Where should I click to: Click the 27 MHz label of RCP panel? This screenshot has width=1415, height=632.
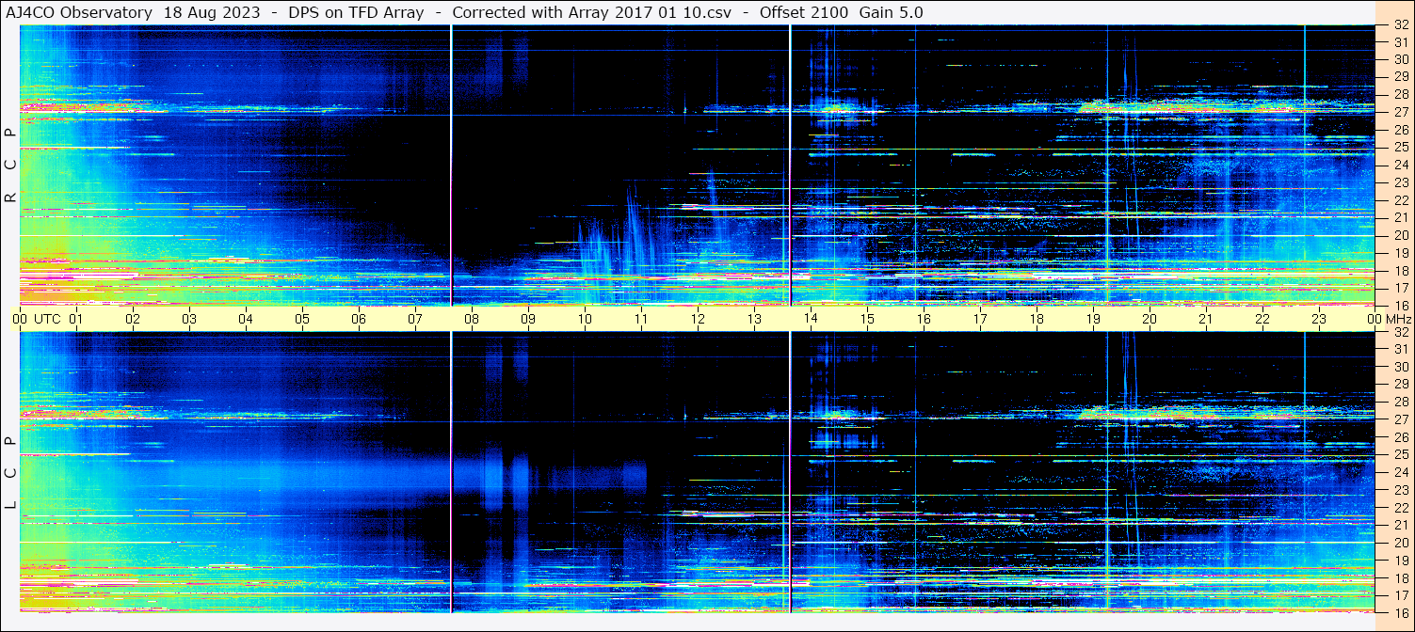tap(1400, 112)
